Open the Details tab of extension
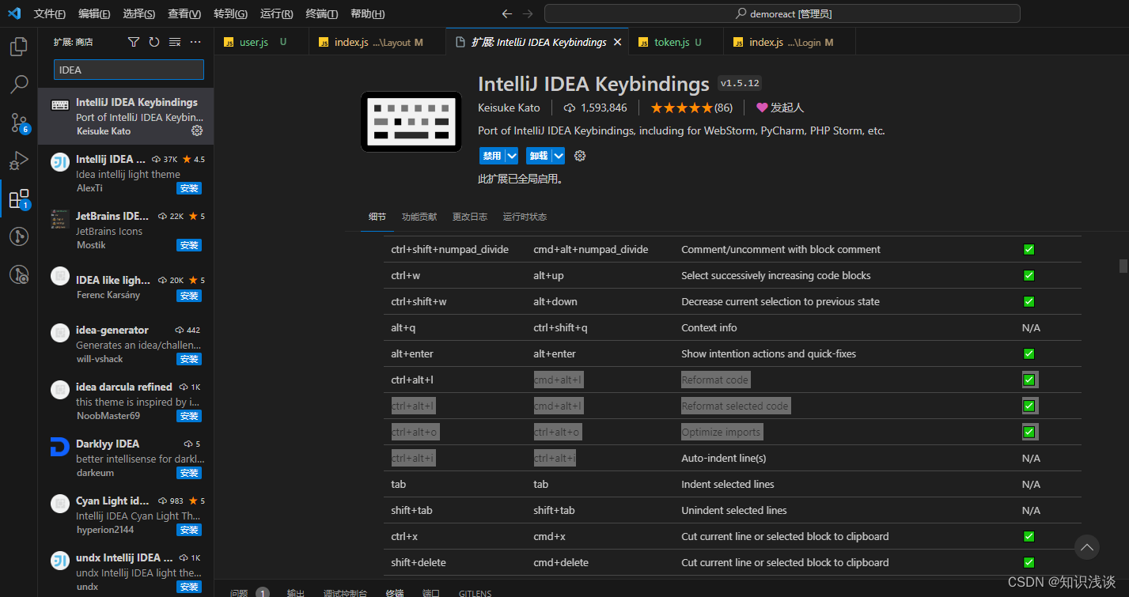 [377, 217]
